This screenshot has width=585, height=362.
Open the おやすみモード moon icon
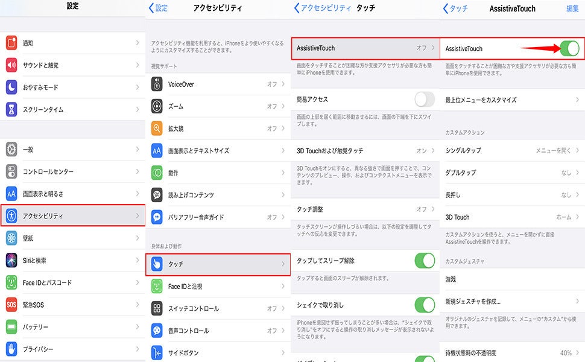[11, 87]
